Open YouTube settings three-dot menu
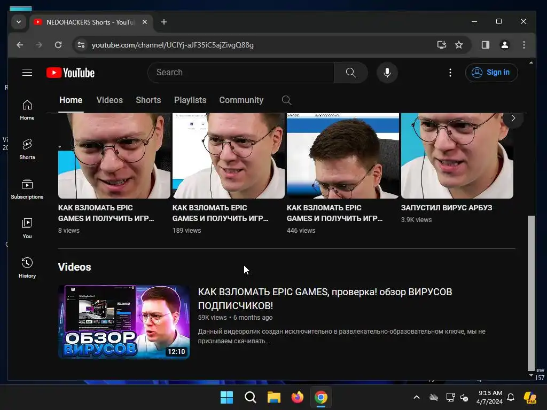 click(x=450, y=73)
